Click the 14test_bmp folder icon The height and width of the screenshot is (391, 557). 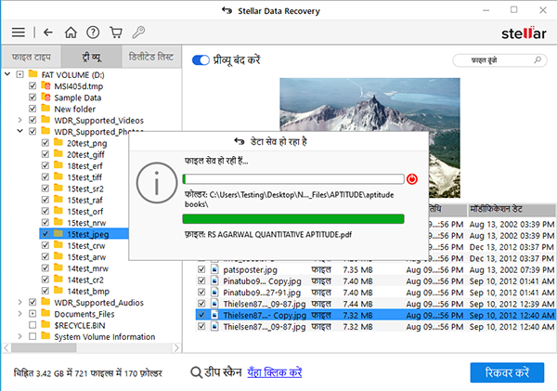[58, 291]
